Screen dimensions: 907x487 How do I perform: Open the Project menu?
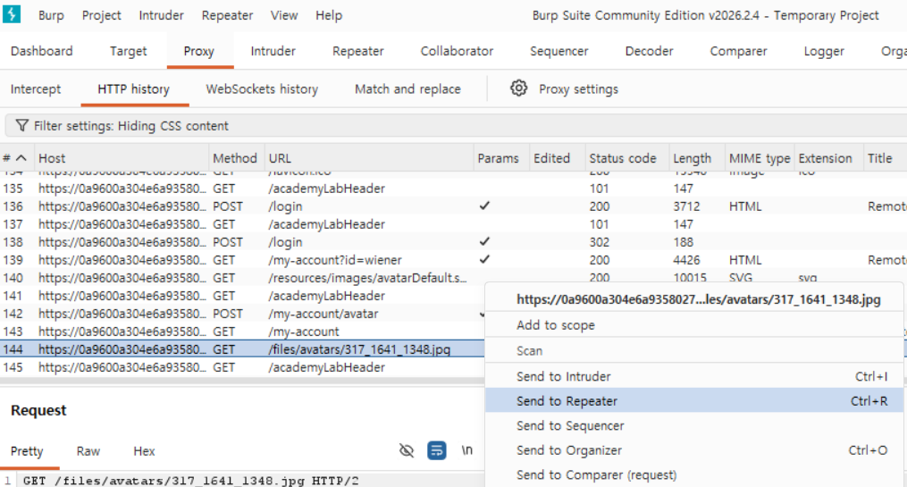[101, 15]
